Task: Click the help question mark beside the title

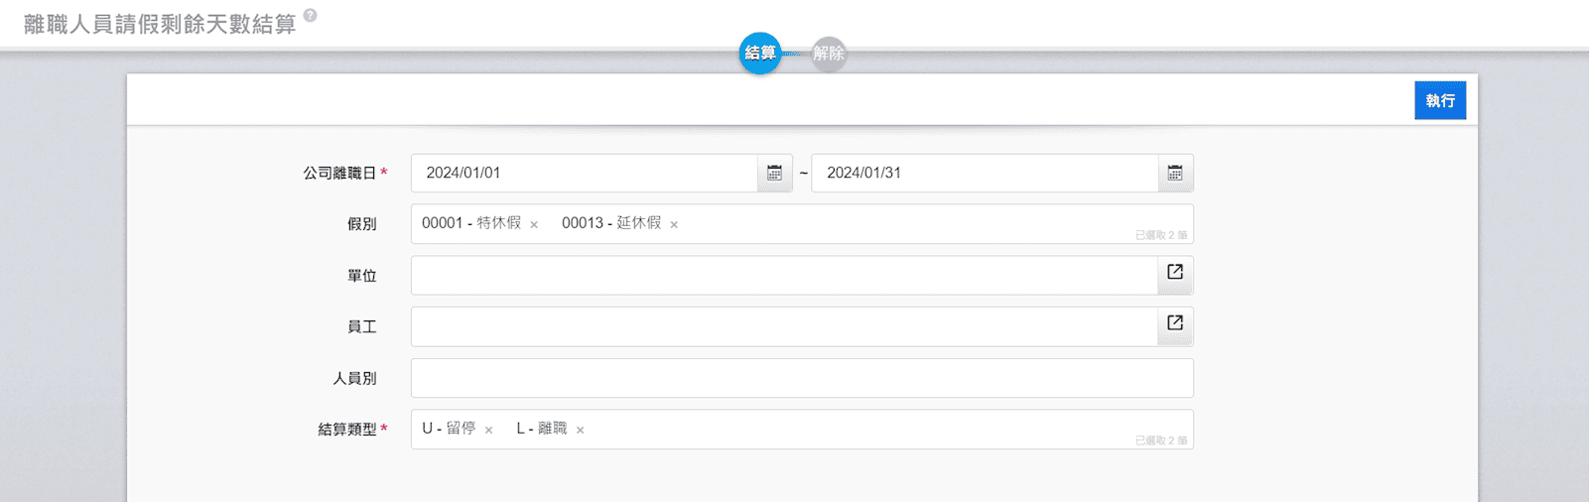Action: coord(311,16)
